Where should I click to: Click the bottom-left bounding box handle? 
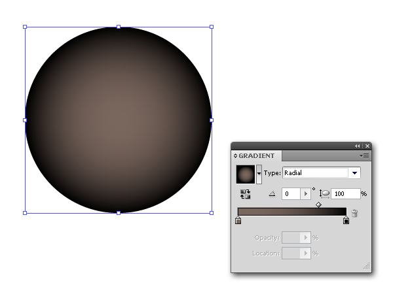(25, 213)
